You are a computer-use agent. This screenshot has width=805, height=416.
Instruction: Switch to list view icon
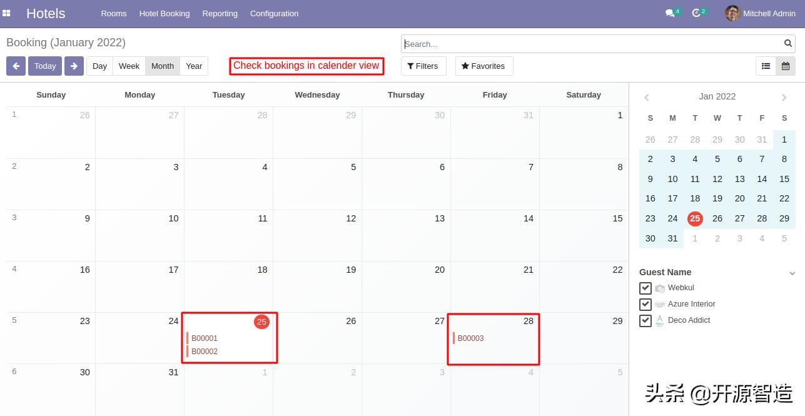point(766,66)
